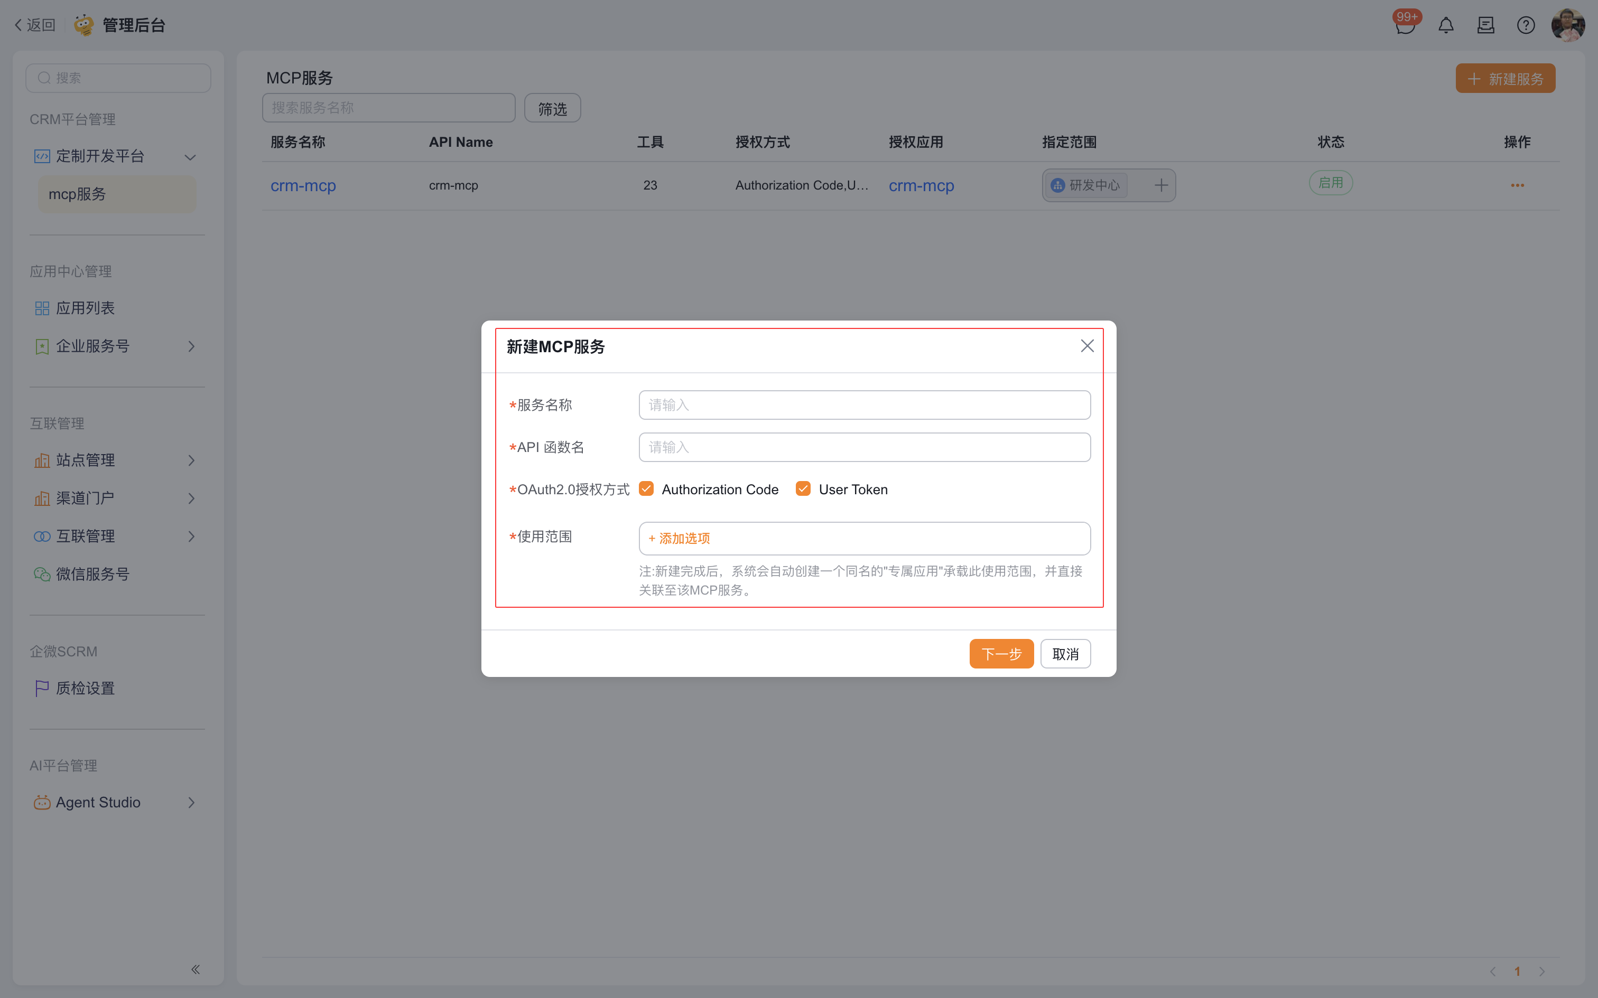Viewport: 1598px width, 998px height.
Task: Collapse the 定制开发平台 menu chevron
Action: pyautogui.click(x=190, y=157)
